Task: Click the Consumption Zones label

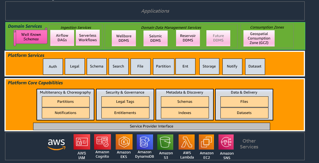Action: point(267,27)
